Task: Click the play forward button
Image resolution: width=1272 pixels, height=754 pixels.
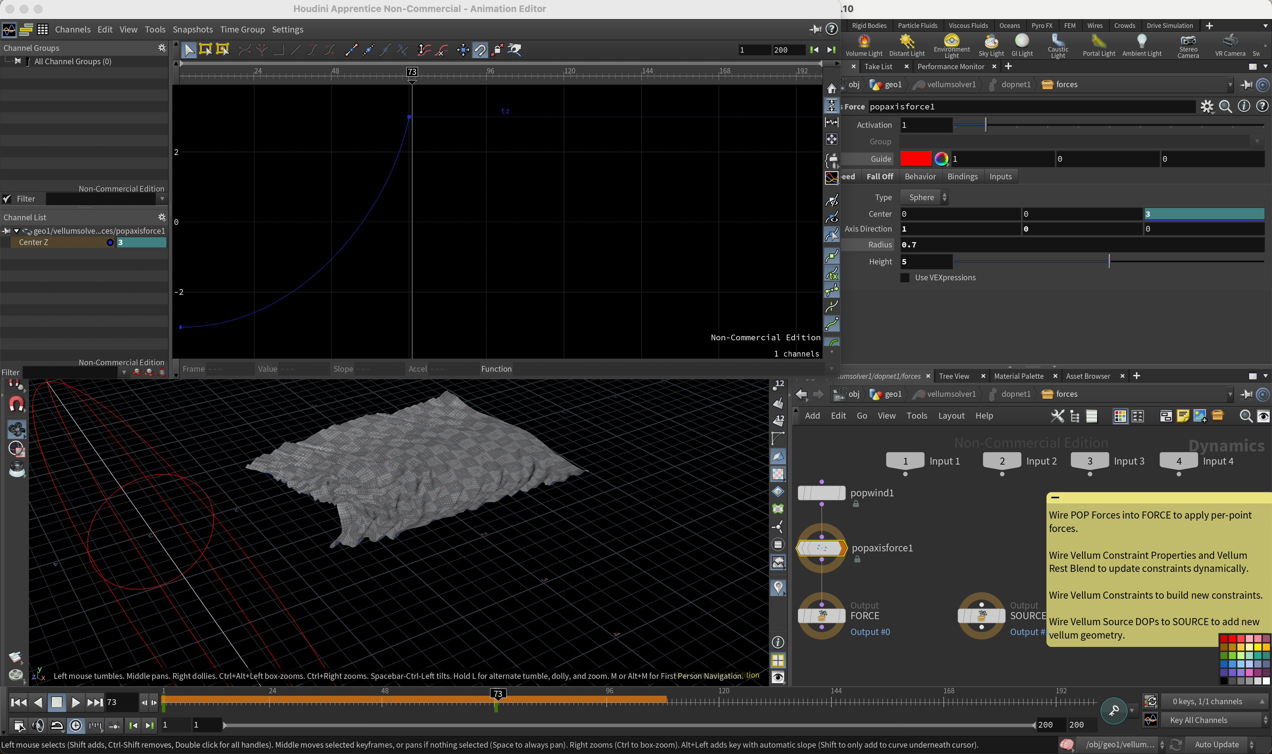Action: [x=75, y=702]
